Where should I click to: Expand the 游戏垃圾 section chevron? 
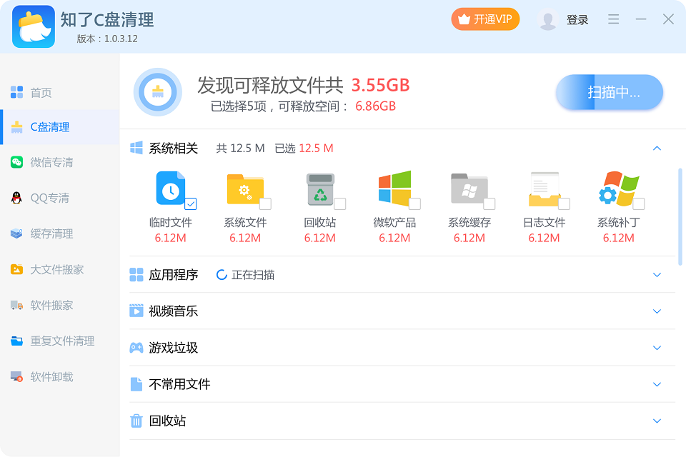point(657,348)
